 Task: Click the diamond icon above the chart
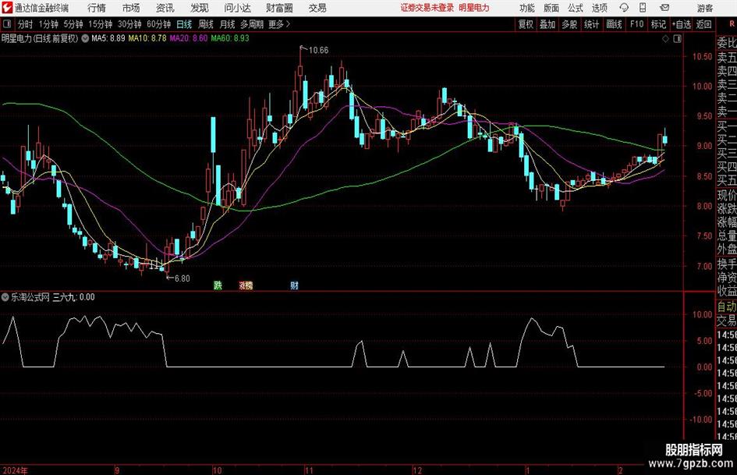click(x=665, y=39)
